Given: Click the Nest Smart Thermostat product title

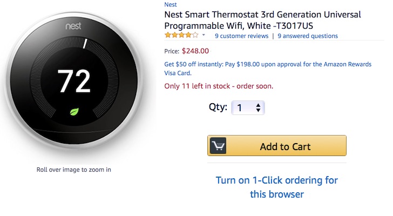Looking at the screenshot, I should (x=262, y=20).
